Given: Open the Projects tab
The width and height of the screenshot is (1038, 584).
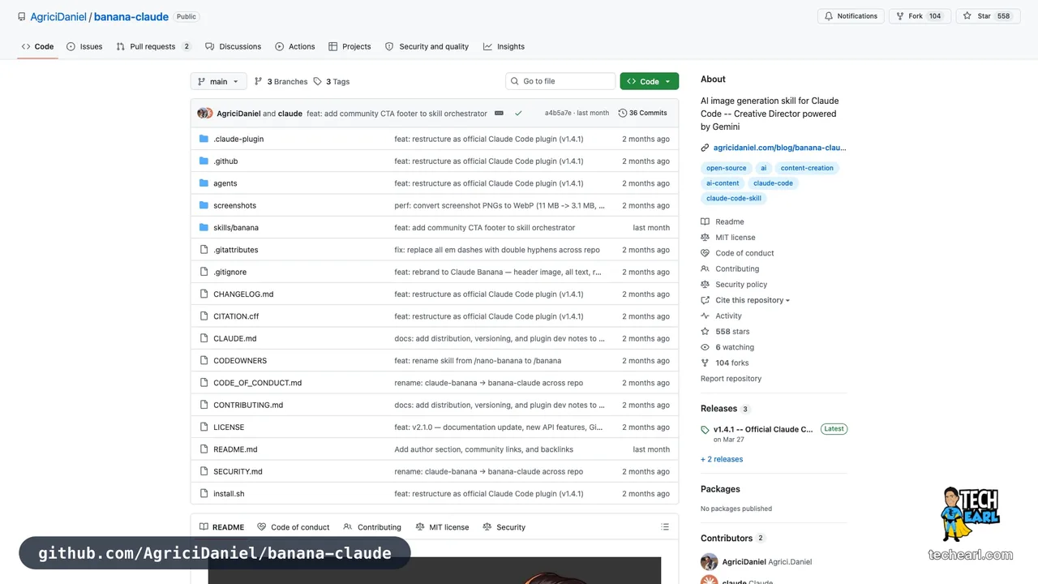Looking at the screenshot, I should (350, 46).
